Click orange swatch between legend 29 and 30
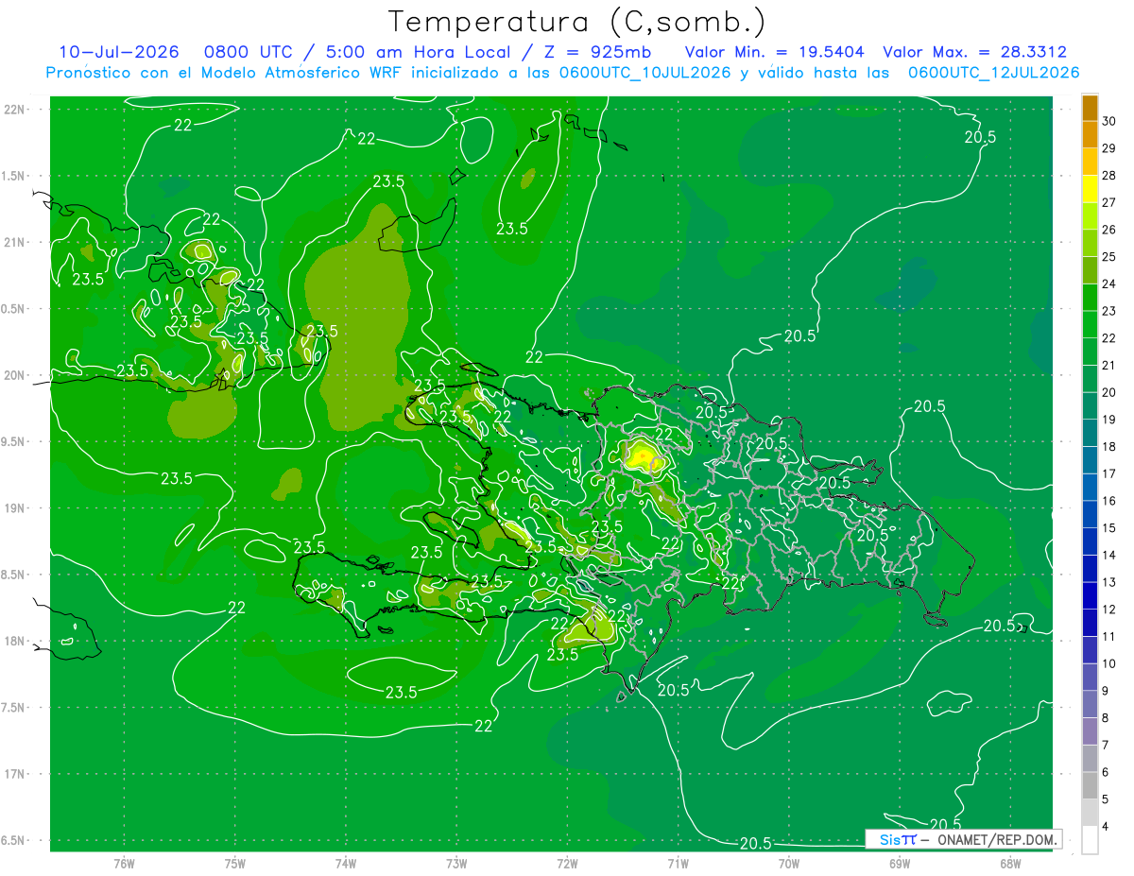Screen dimensions: 1134x876 1090,134
